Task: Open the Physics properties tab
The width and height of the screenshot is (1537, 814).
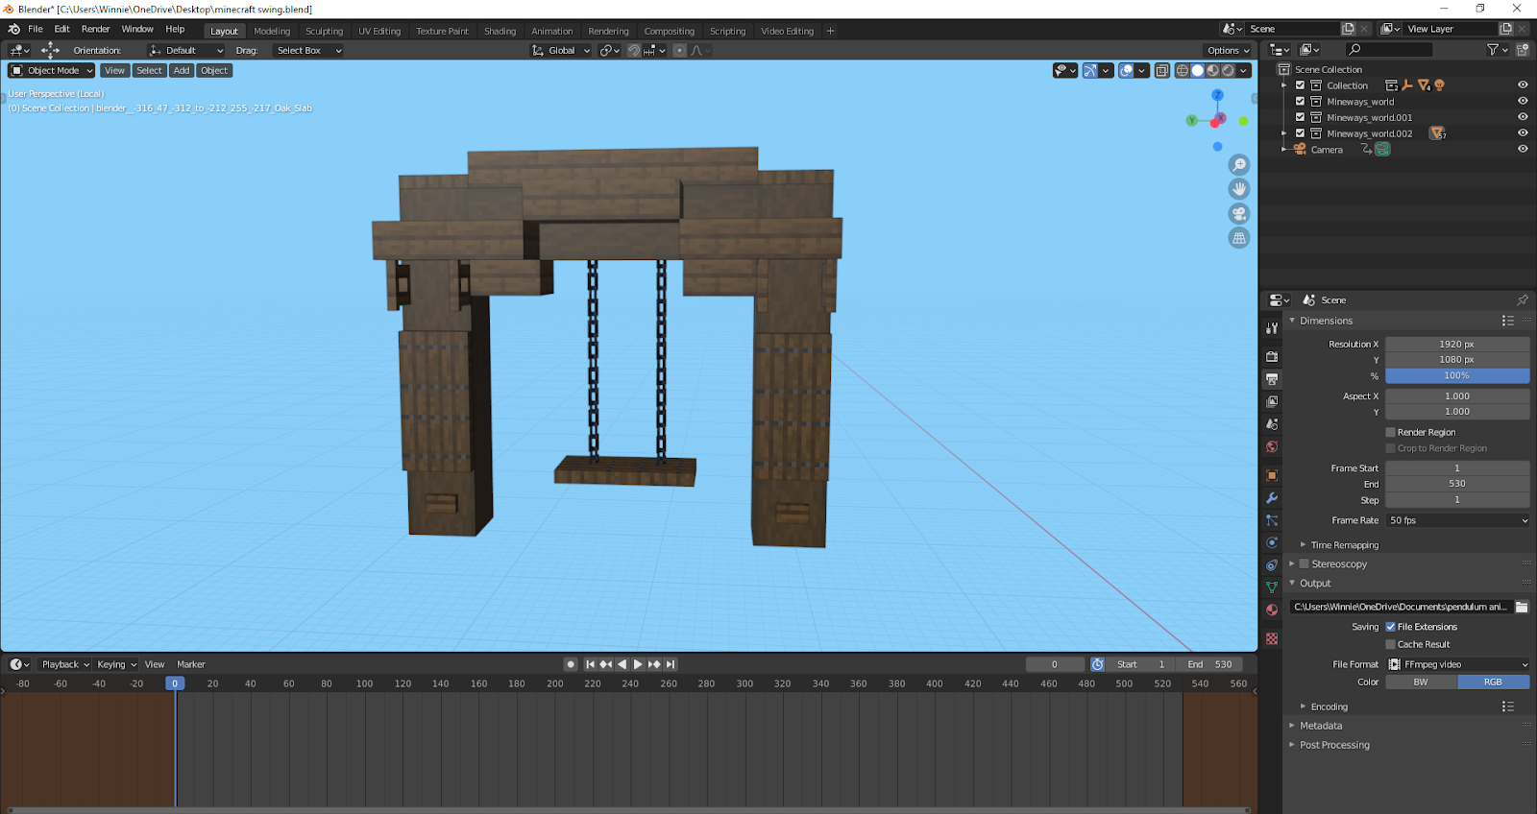Action: [x=1272, y=542]
